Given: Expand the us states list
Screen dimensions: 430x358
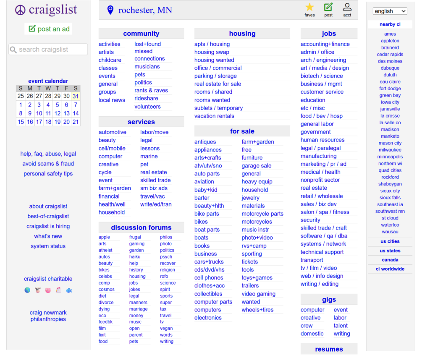Looking at the screenshot, I should tap(390, 251).
